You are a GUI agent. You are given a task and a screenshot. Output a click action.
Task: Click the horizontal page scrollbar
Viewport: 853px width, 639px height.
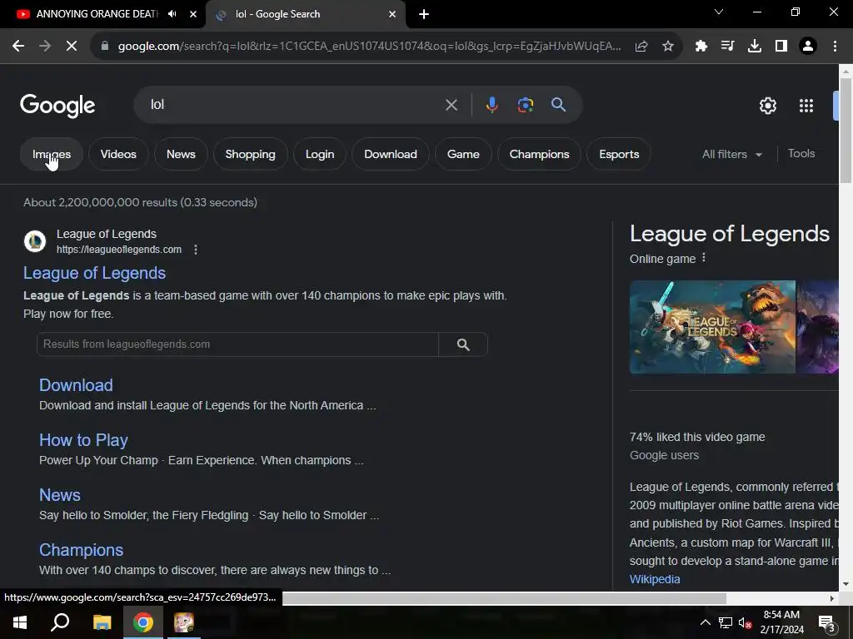504,598
